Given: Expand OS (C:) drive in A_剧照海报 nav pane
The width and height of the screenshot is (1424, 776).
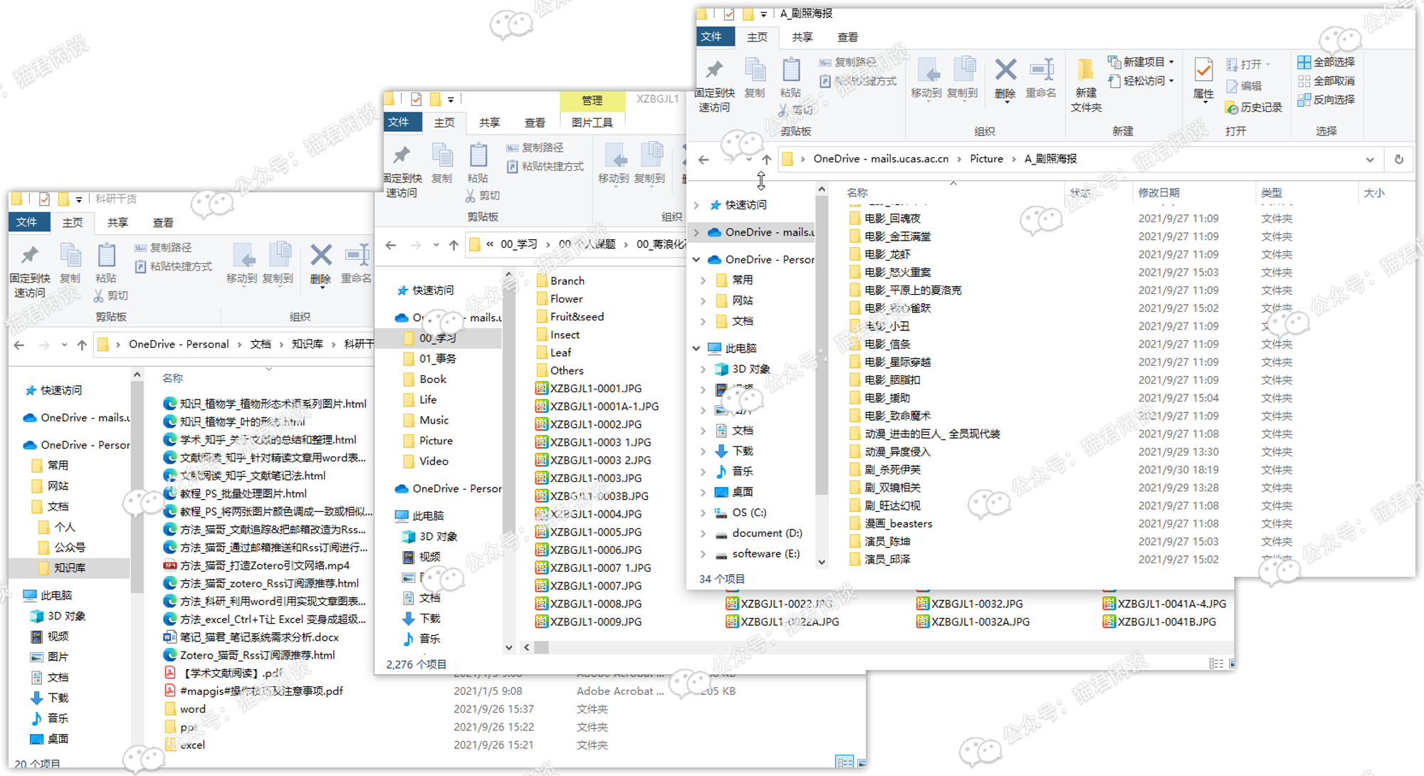Looking at the screenshot, I should point(703,513).
